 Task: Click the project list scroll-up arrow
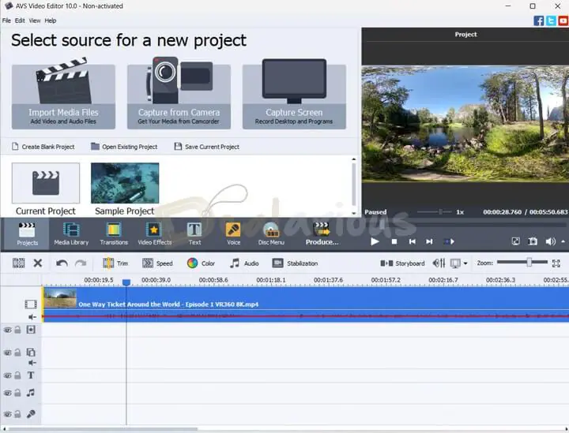[354, 159]
